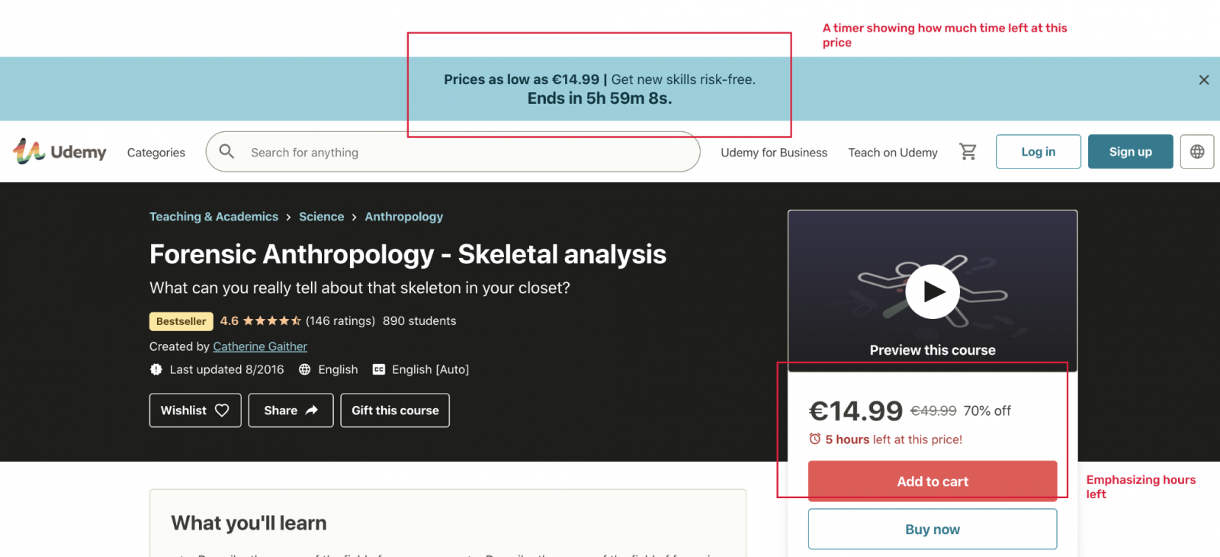This screenshot has width=1220, height=557.
Task: Open Udemy for Business
Action: point(773,153)
